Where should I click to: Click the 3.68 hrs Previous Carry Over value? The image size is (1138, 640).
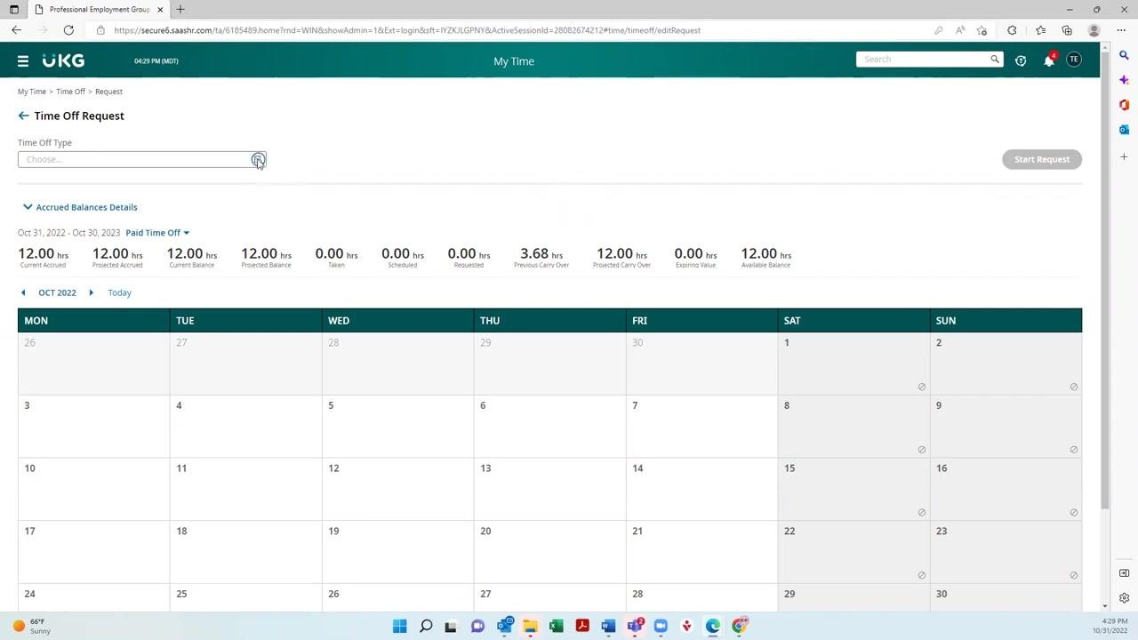pyautogui.click(x=541, y=254)
